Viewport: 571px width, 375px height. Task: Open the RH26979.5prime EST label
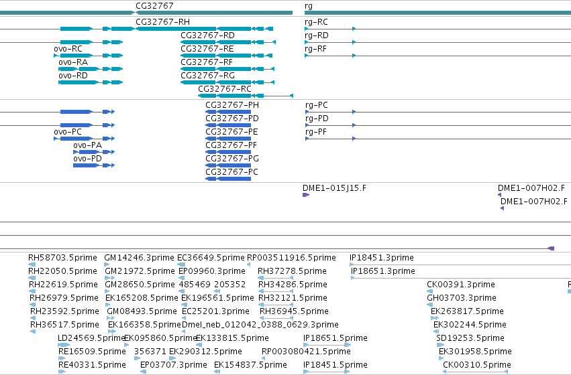point(64,298)
